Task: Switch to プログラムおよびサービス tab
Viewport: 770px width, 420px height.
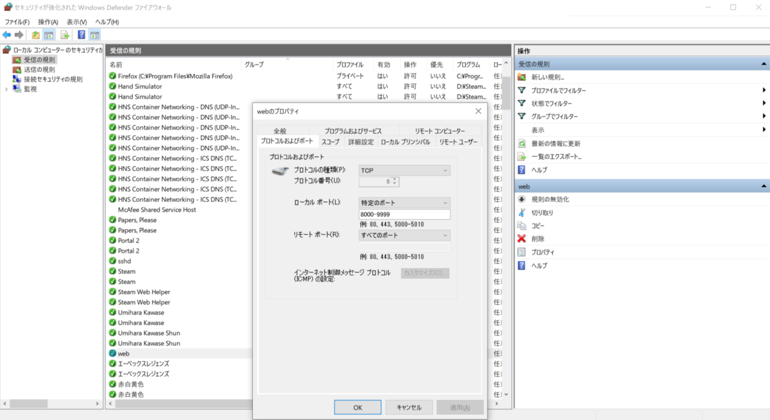Action: (353, 131)
